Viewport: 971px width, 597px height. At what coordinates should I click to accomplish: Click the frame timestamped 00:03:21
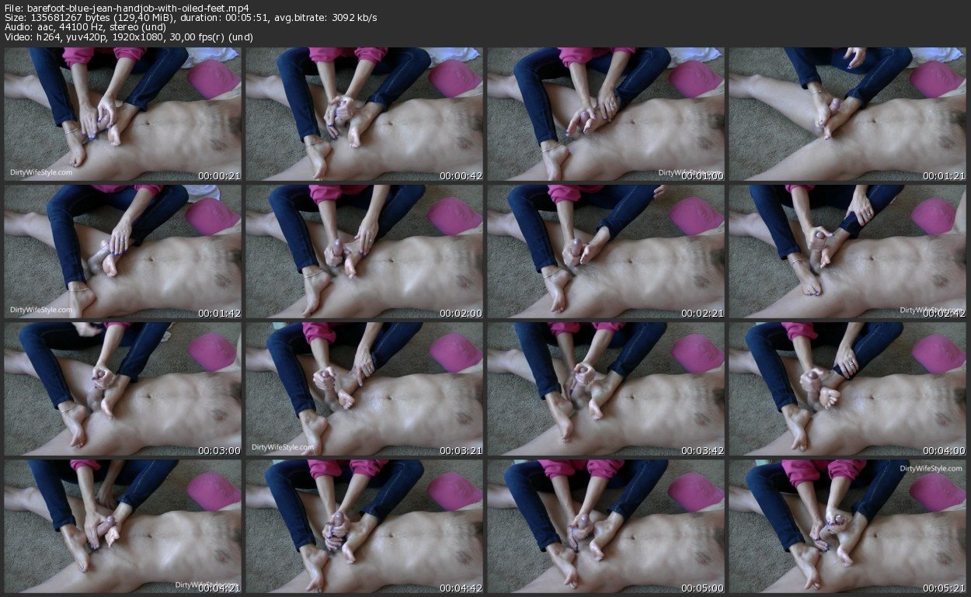[364, 389]
